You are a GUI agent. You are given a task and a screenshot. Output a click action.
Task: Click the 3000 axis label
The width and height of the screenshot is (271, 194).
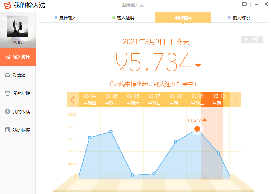pyautogui.click(x=72, y=164)
